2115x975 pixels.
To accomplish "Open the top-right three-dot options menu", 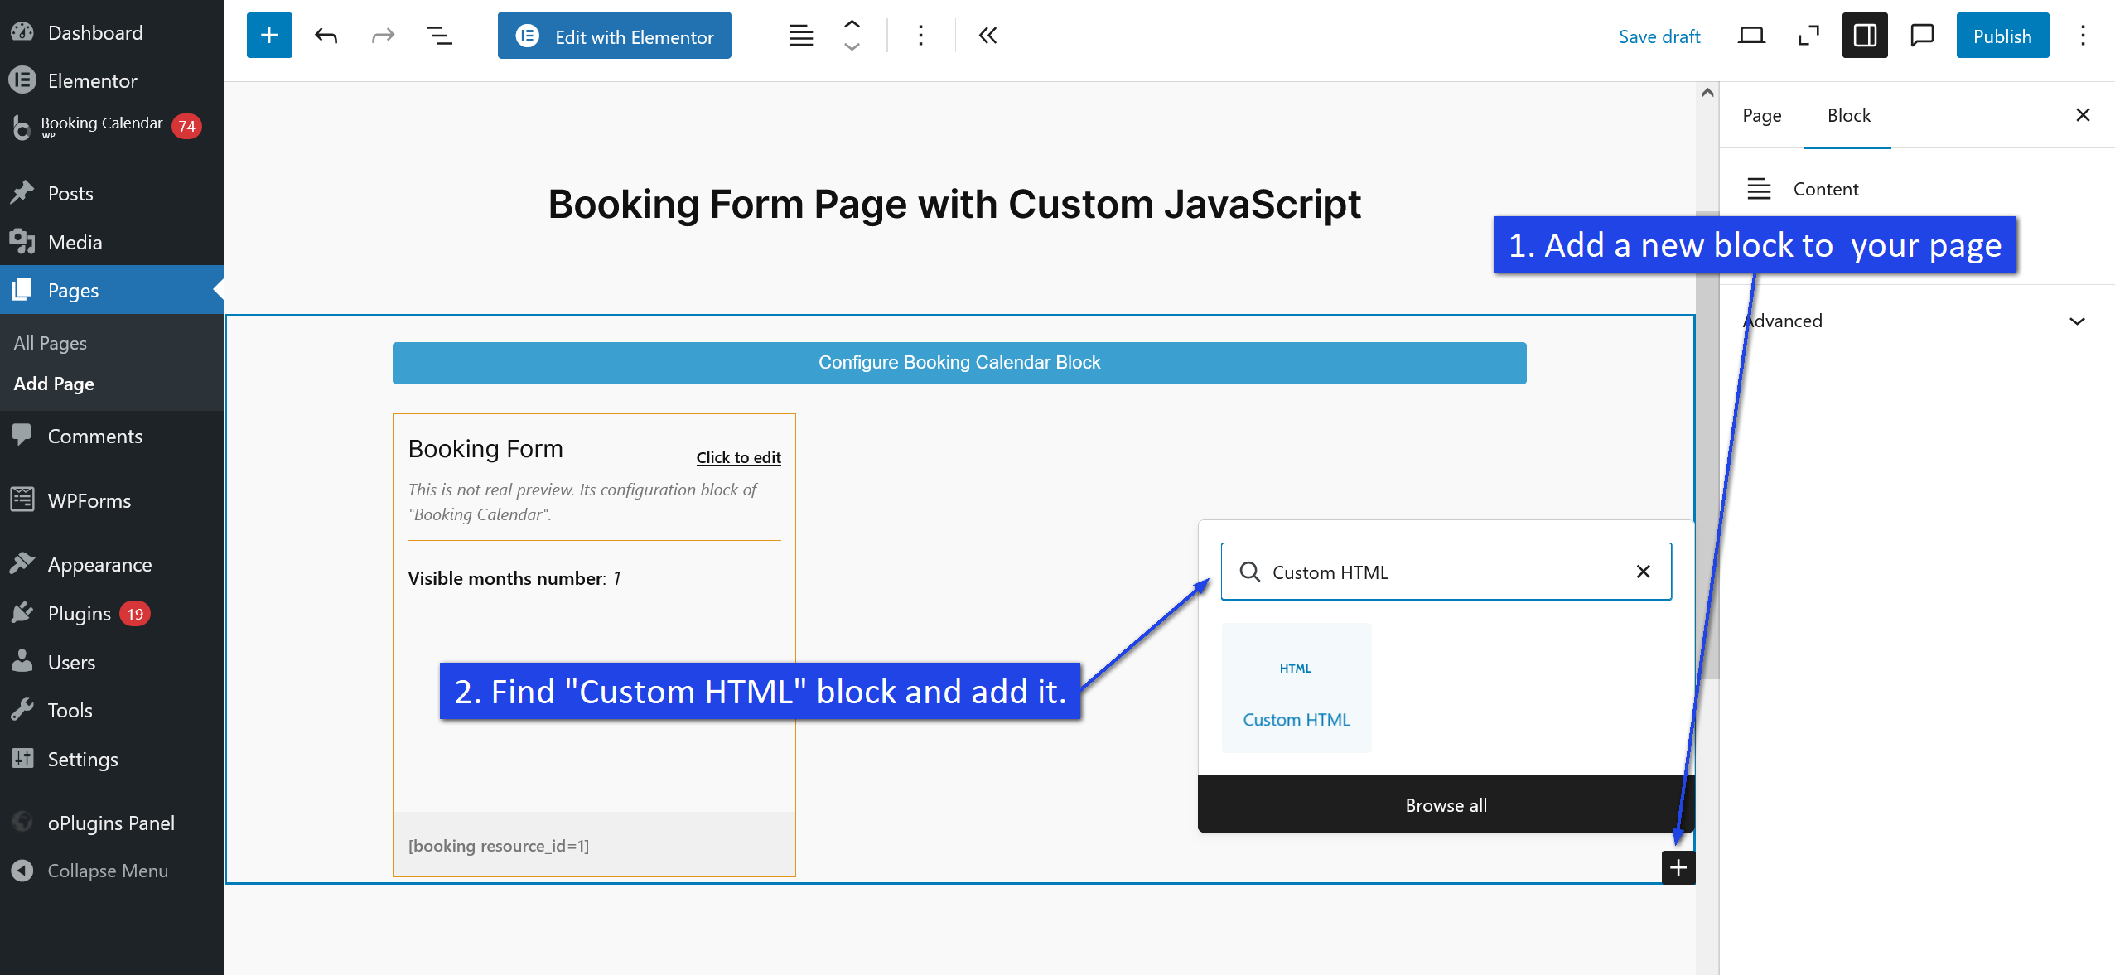I will (2082, 36).
